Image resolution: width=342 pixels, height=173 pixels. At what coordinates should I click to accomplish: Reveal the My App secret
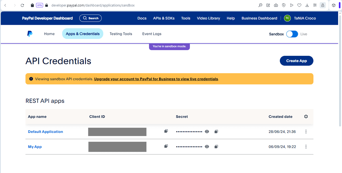point(207,147)
